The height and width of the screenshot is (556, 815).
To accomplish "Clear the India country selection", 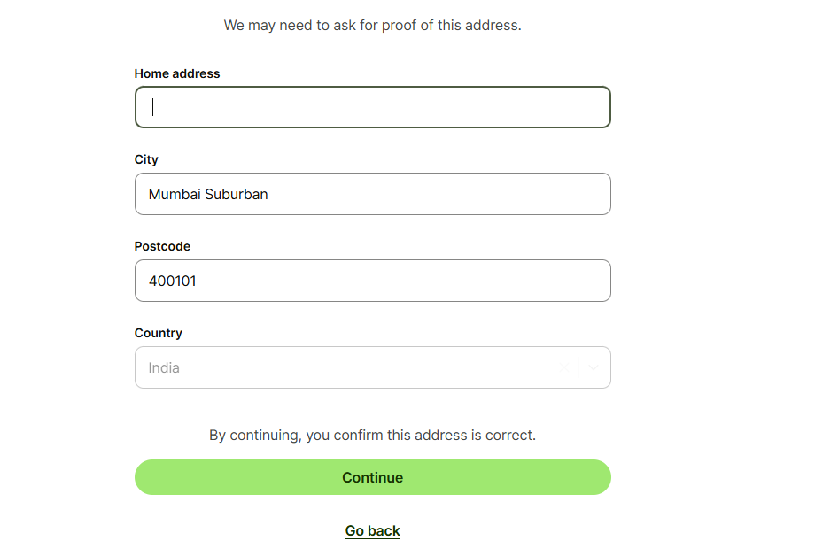I will (x=564, y=366).
